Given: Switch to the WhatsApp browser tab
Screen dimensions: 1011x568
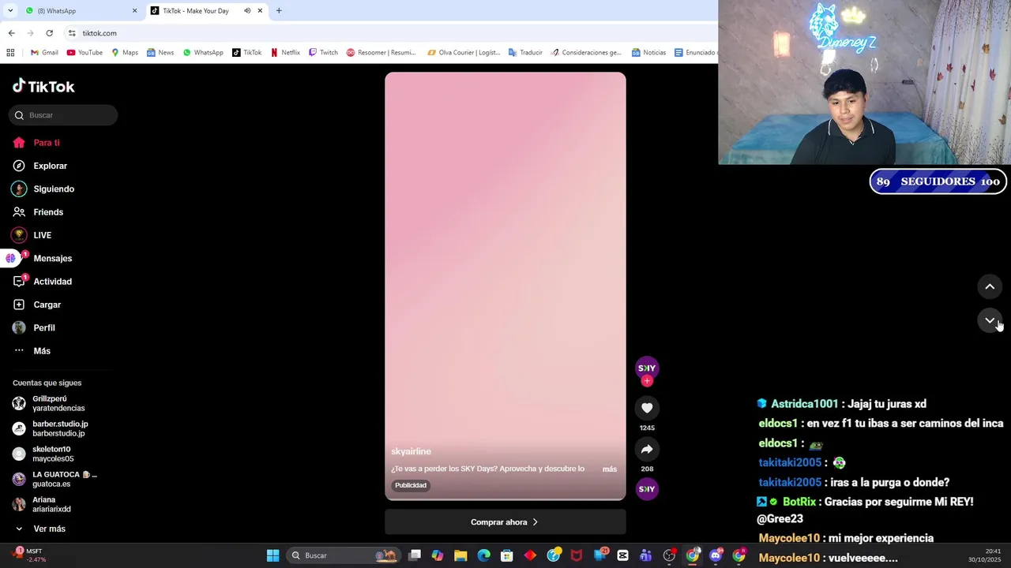Looking at the screenshot, I should point(79,11).
